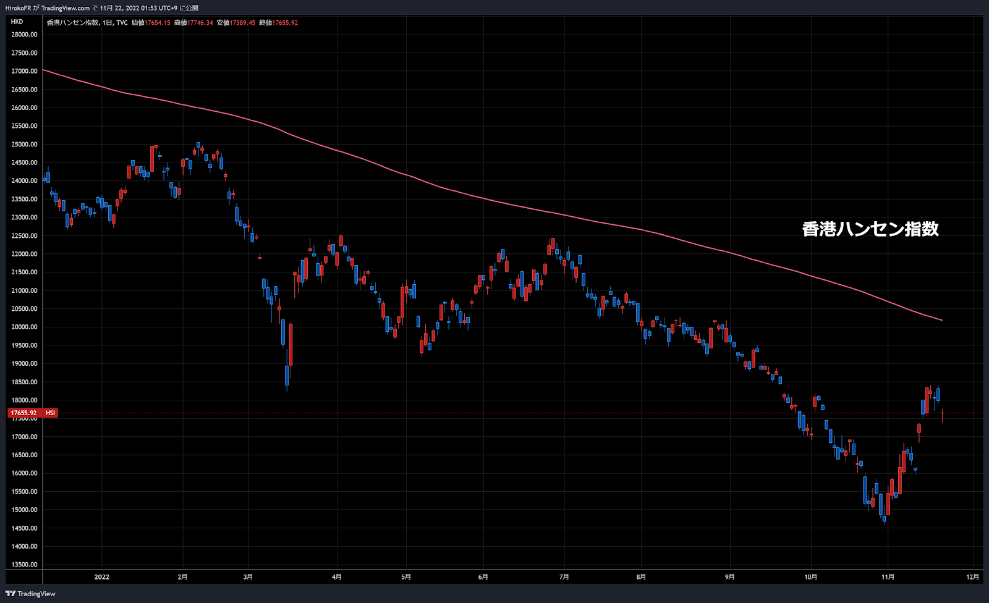Select the current price label 17655.92 on axis
The height and width of the screenshot is (603, 989).
(23, 413)
